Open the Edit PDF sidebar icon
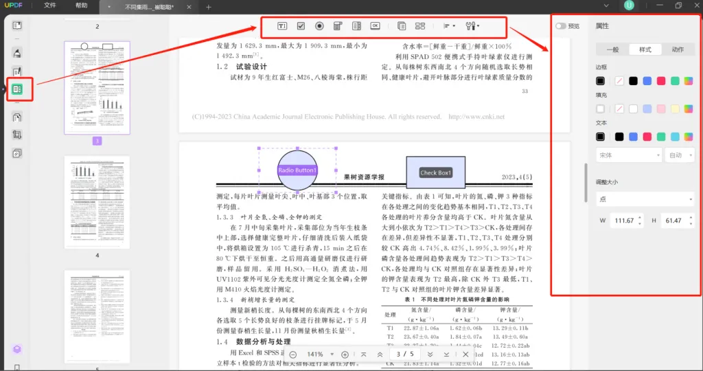 17,71
